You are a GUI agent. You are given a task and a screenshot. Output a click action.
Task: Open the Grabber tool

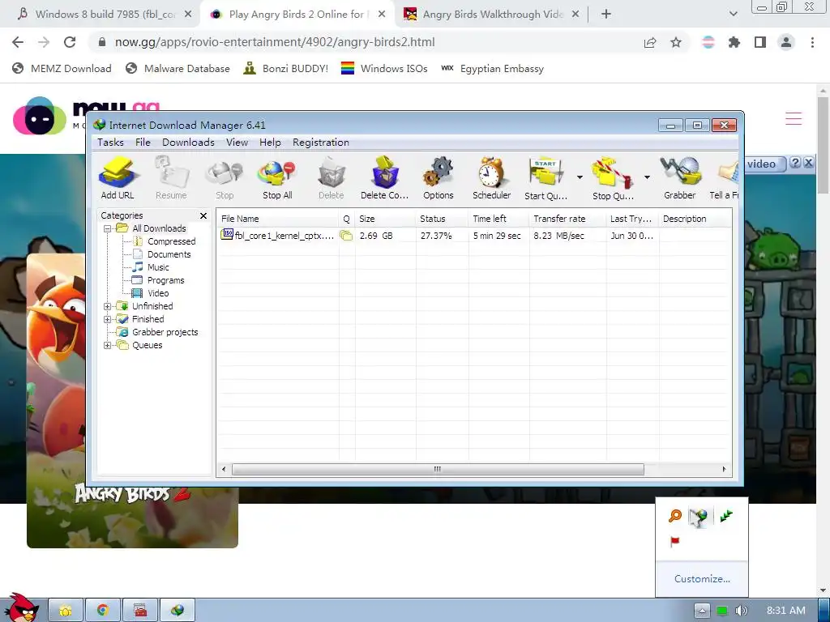680,178
